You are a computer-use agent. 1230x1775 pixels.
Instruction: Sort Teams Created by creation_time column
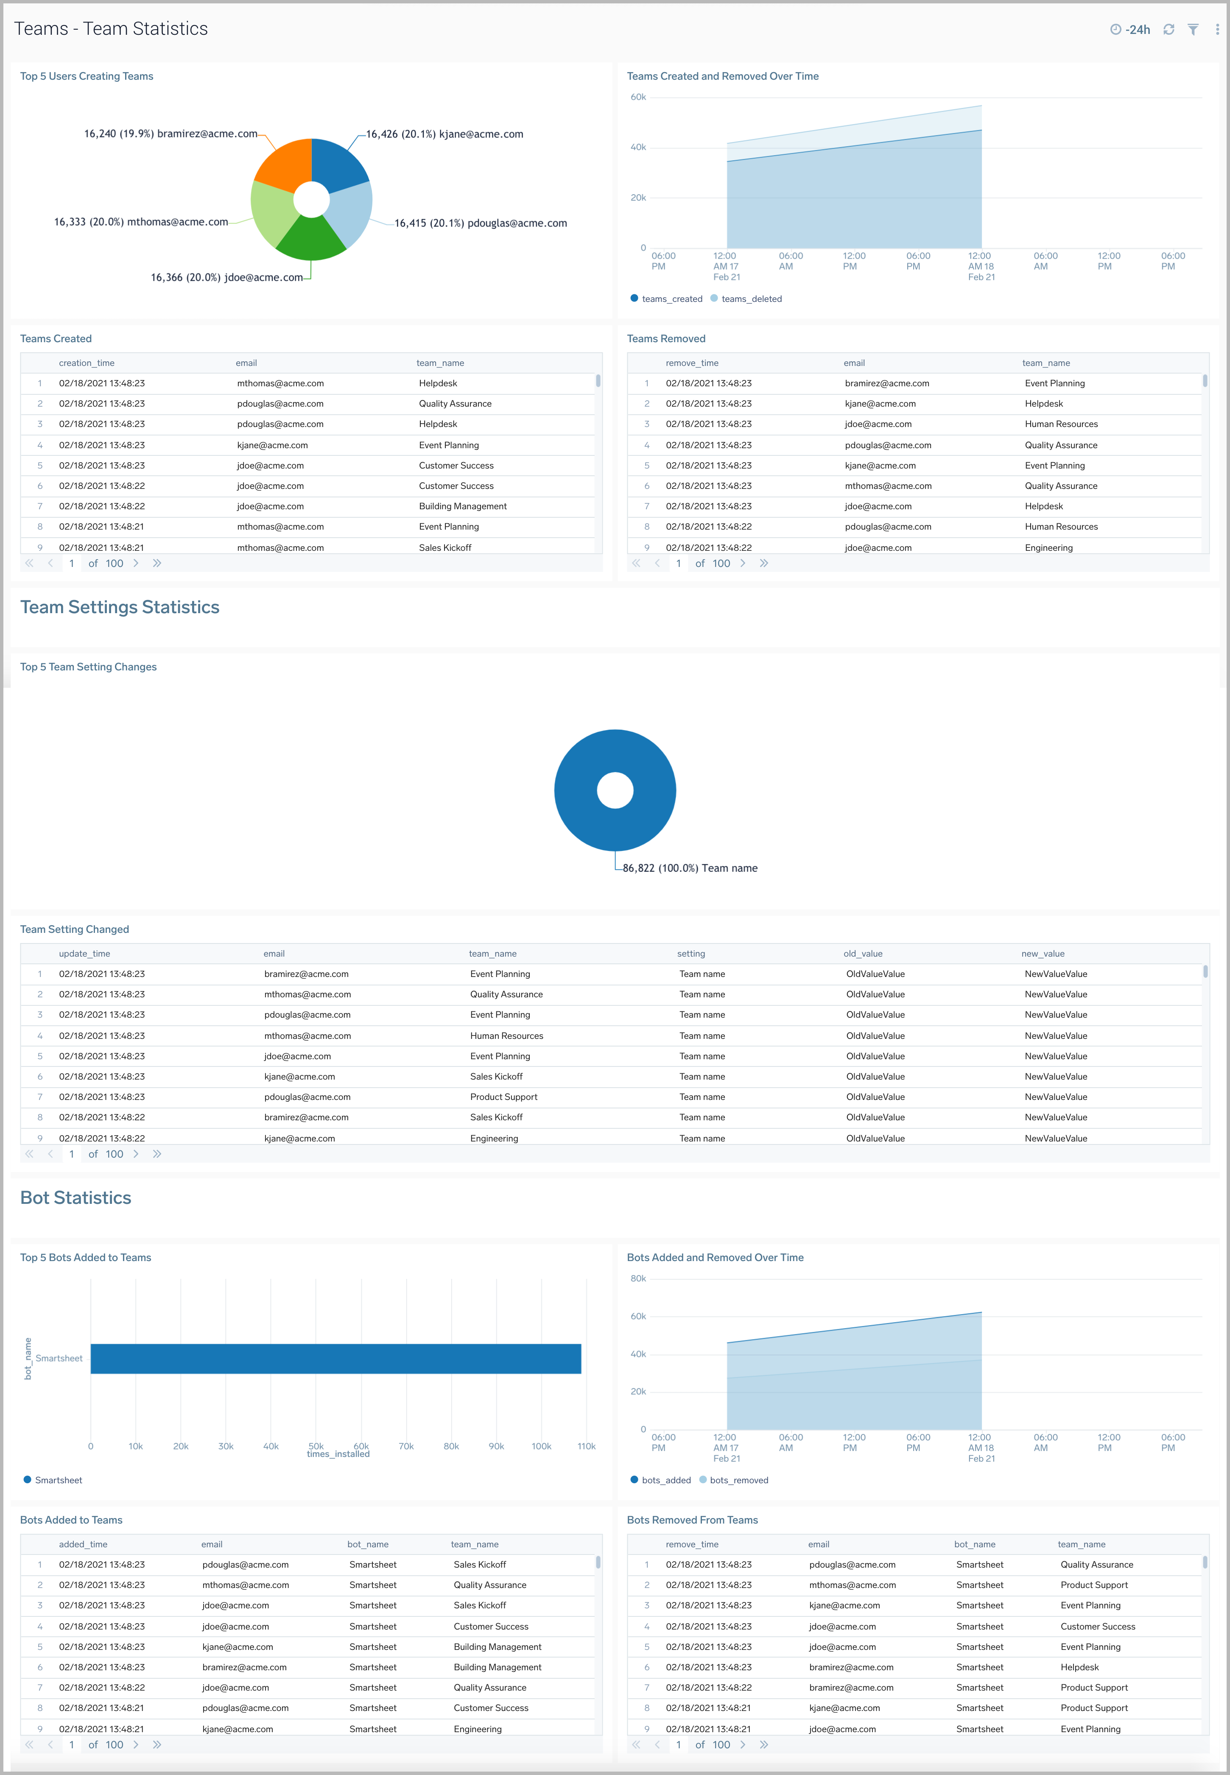pyautogui.click(x=87, y=363)
